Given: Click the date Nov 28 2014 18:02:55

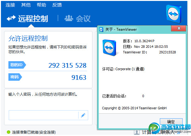Looking at the screenshot, I should point(151,47).
